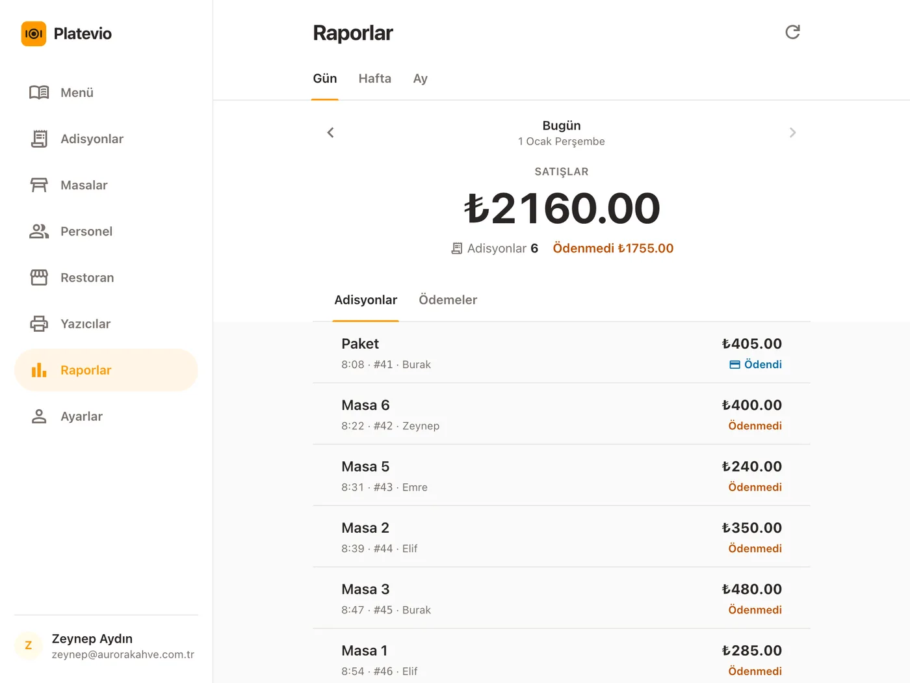Switch to the Hafta tab
This screenshot has width=910, height=683.
click(375, 79)
